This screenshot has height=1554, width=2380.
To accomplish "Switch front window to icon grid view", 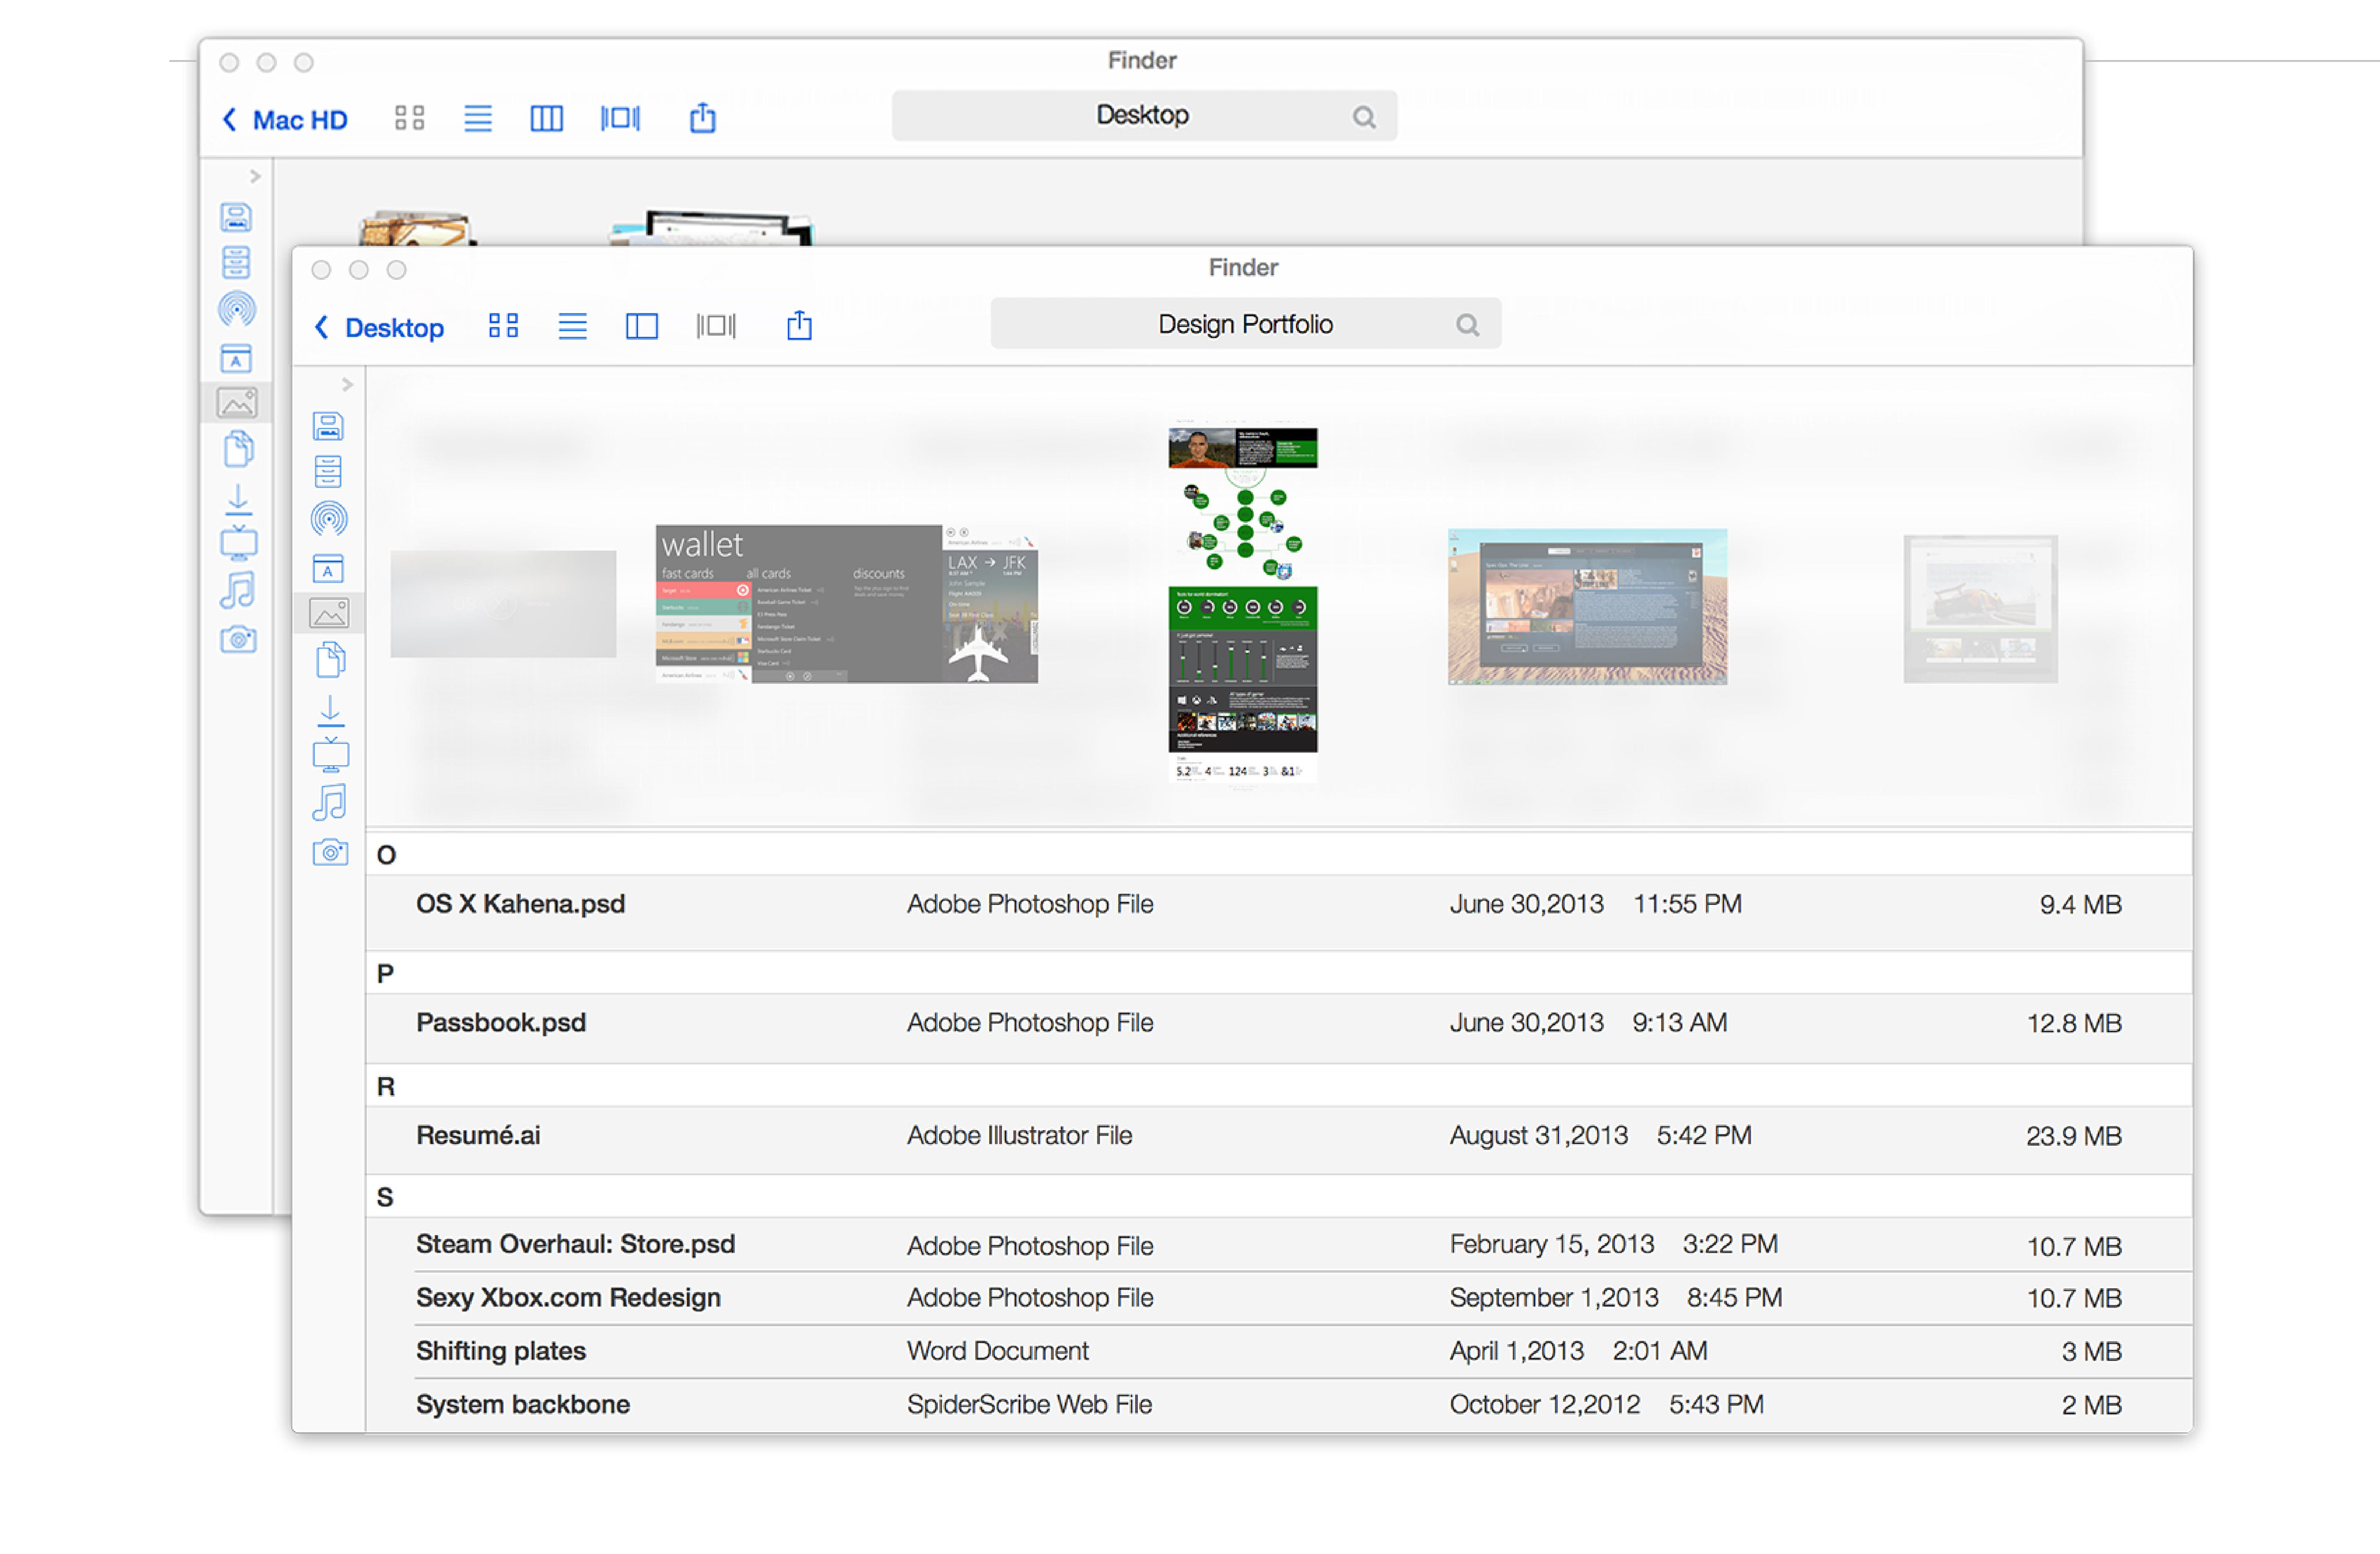I will pos(503,326).
